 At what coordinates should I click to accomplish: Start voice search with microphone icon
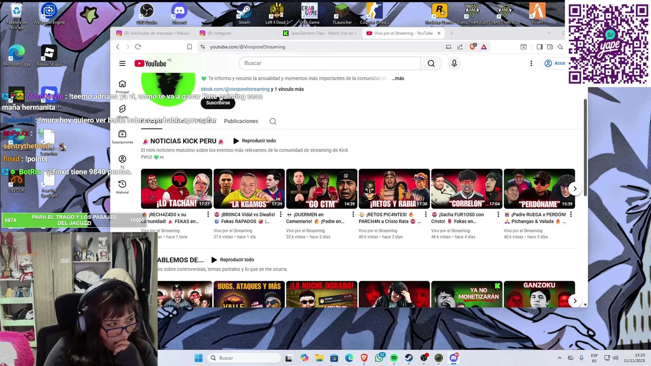(454, 64)
